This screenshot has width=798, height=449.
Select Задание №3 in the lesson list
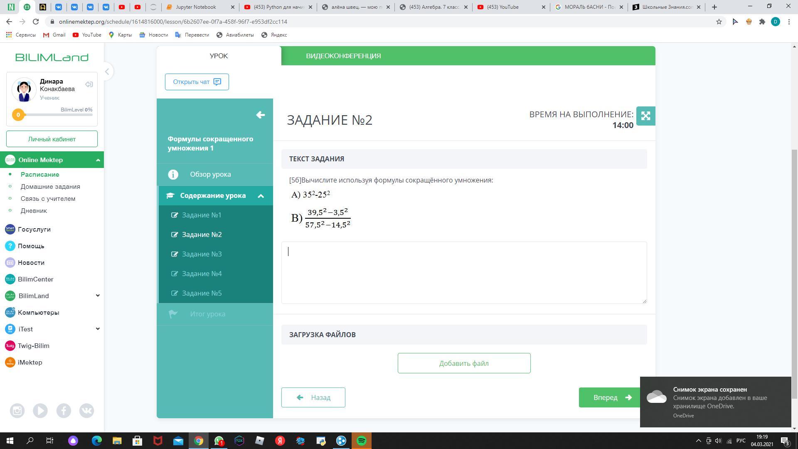202,254
